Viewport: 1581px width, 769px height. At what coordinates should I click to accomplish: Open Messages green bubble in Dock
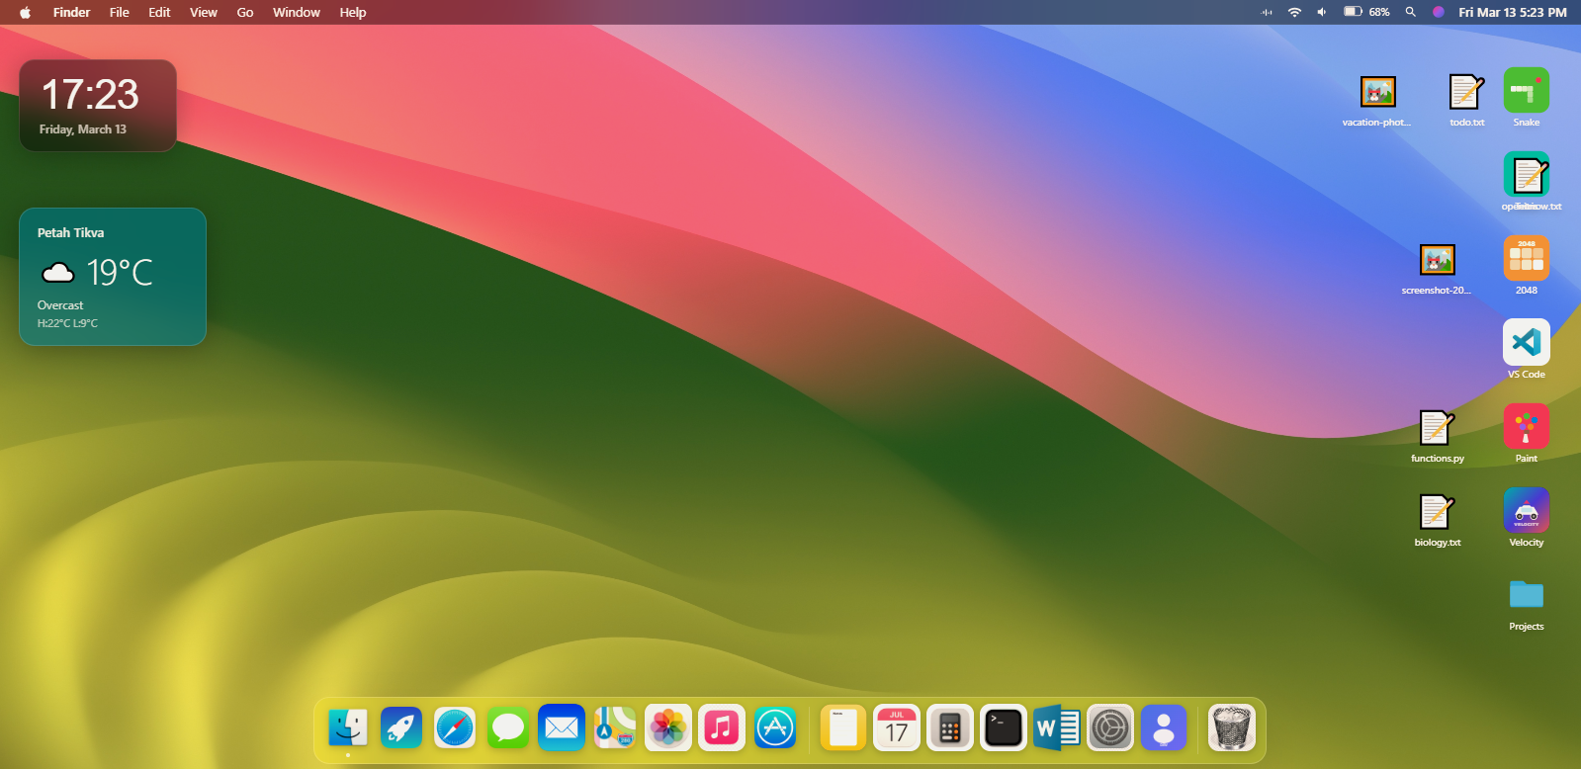pos(508,729)
